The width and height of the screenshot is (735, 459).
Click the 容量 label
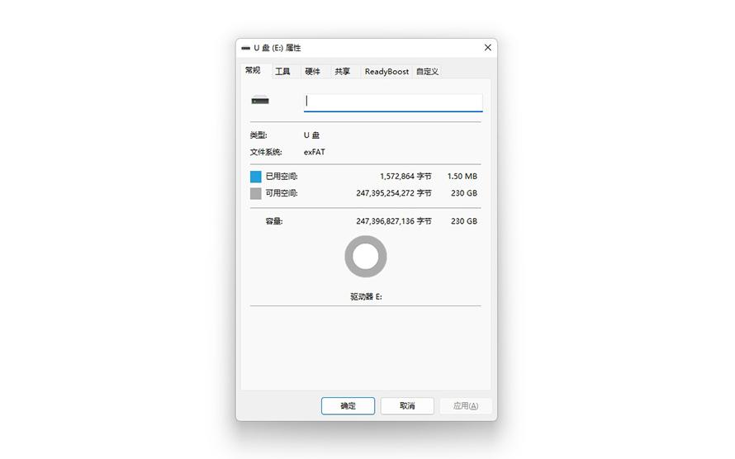click(274, 221)
